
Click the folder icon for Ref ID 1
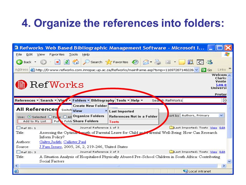[x=171, y=127]
